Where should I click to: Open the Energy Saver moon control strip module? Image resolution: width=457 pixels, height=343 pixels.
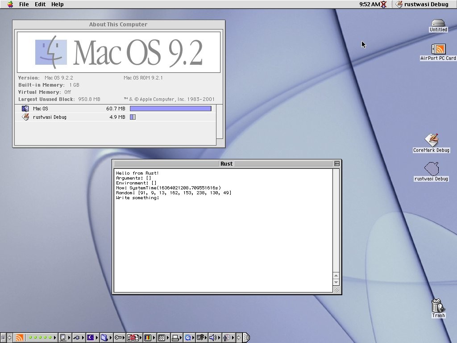click(x=91, y=338)
